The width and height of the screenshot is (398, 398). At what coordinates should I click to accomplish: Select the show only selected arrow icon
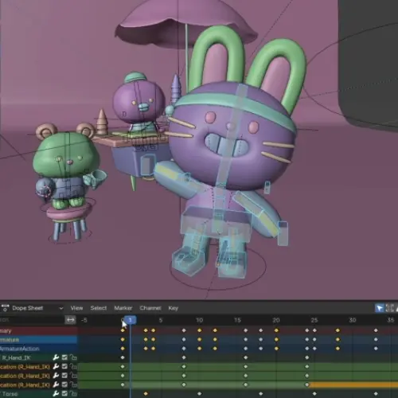point(380,308)
